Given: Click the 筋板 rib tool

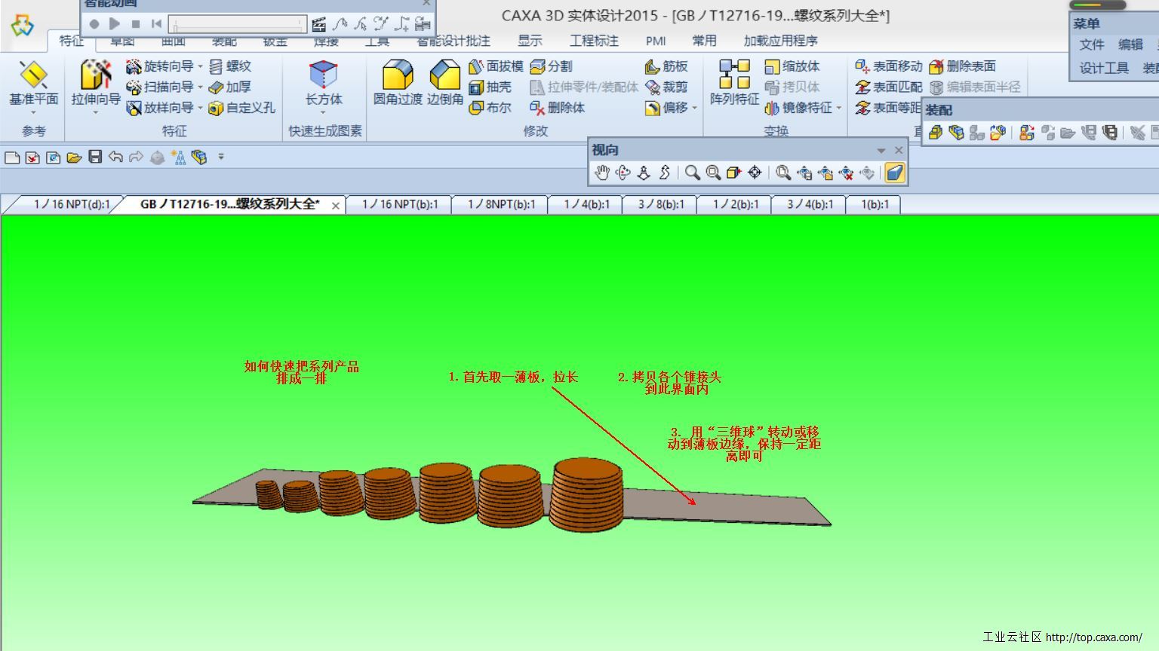Looking at the screenshot, I should (653, 66).
